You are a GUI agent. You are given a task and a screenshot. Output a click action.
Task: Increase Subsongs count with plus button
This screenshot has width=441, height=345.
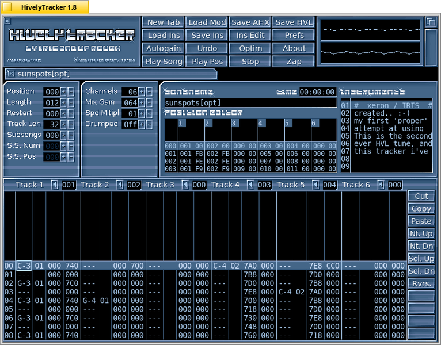(63, 135)
